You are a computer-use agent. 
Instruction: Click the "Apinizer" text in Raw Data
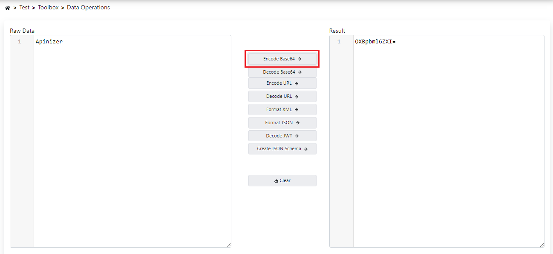click(x=49, y=42)
